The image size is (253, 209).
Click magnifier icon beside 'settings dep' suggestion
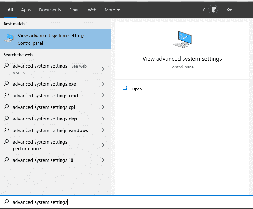(6, 118)
